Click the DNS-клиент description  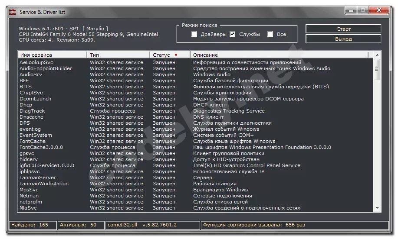208,117
